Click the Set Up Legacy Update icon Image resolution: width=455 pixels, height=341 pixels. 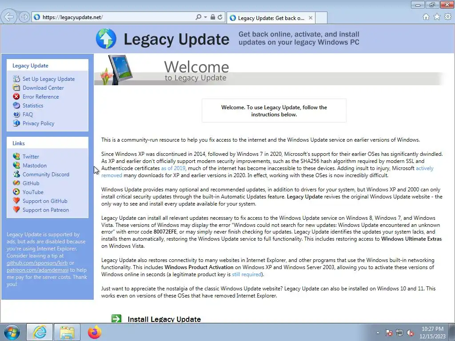(16, 79)
